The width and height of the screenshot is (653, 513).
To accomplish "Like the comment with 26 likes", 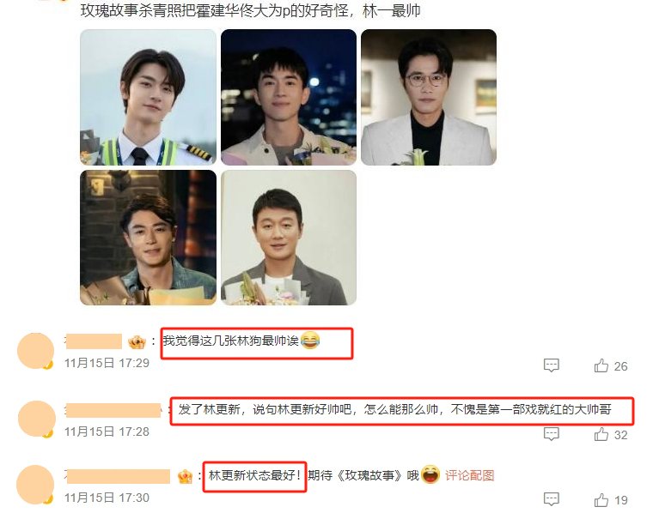I will [601, 365].
